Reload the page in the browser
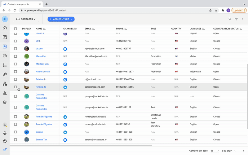The image size is (248, 155). click(x=15, y=11)
